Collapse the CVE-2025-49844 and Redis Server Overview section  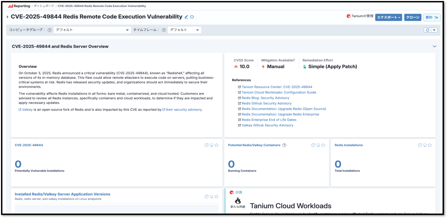[434, 46]
